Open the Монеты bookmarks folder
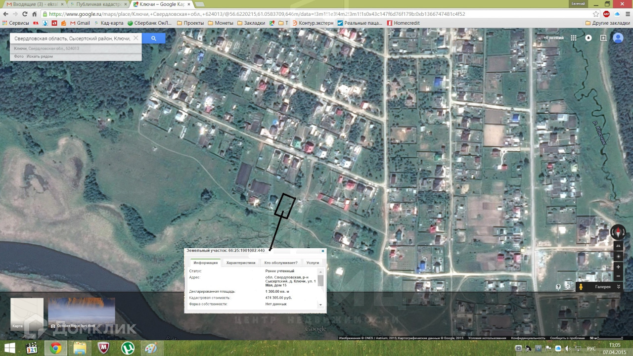The height and width of the screenshot is (356, 633). click(220, 23)
